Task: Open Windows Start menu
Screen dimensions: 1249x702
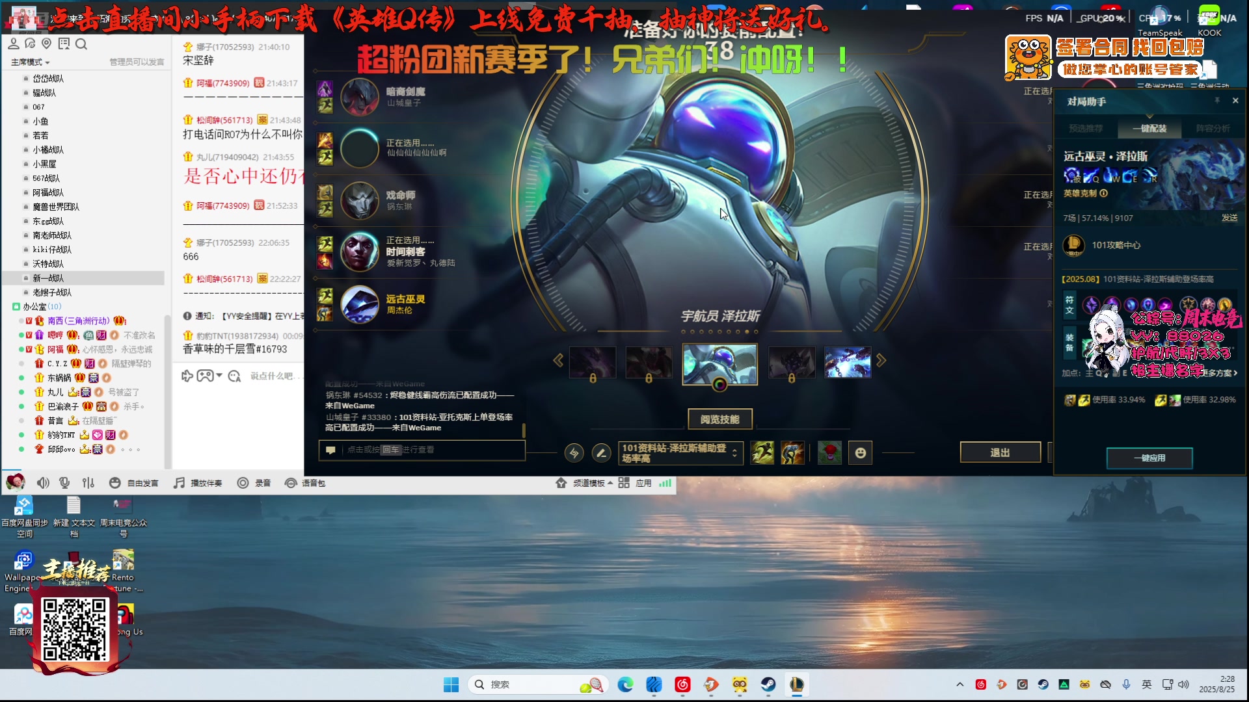Action: (451, 684)
